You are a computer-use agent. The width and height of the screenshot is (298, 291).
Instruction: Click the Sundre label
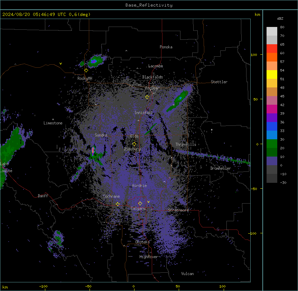click(101, 135)
